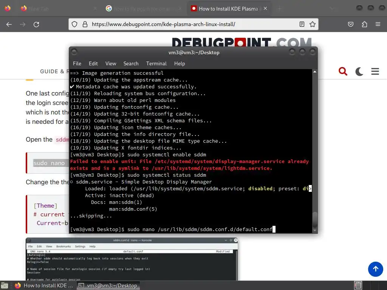The image size is (387, 290).
Task: Open the terminal View menu
Action: (111, 63)
